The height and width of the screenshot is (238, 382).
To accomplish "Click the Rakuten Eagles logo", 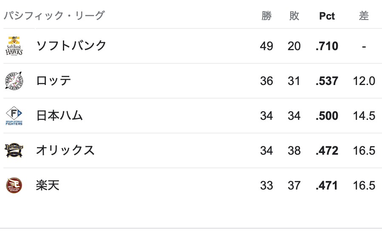I will tap(14, 185).
